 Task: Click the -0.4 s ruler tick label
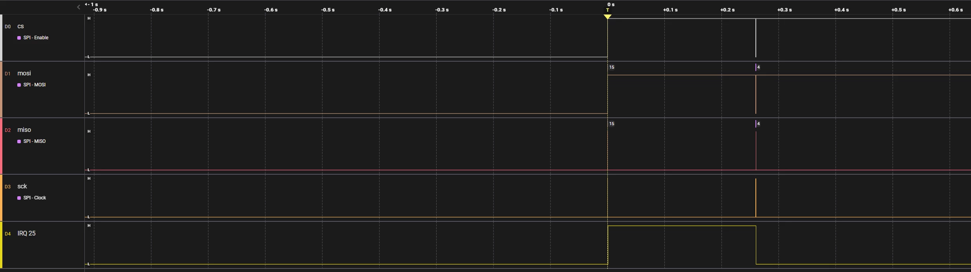(385, 10)
